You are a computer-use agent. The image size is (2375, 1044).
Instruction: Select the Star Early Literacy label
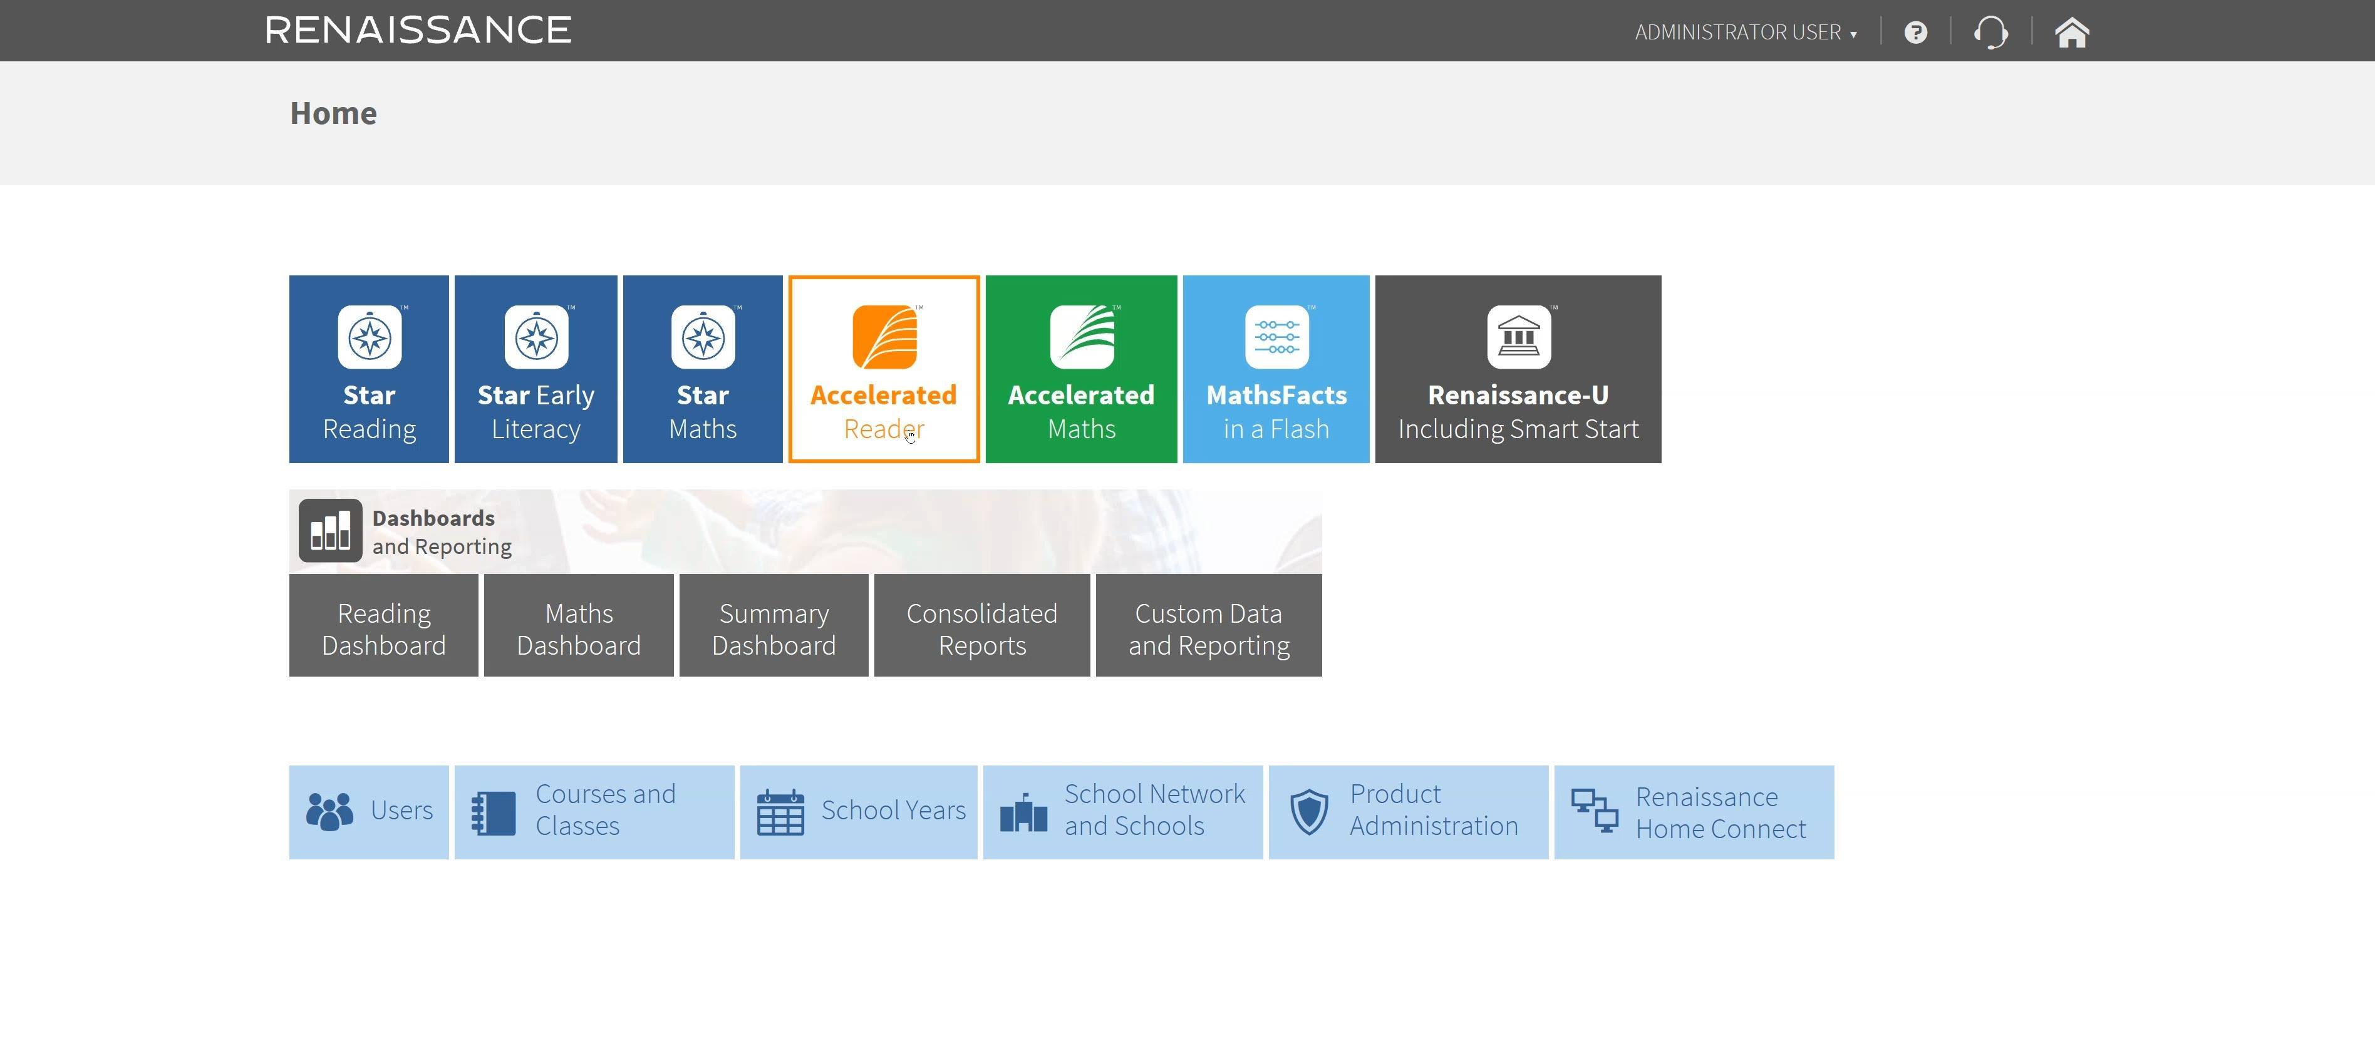point(537,412)
